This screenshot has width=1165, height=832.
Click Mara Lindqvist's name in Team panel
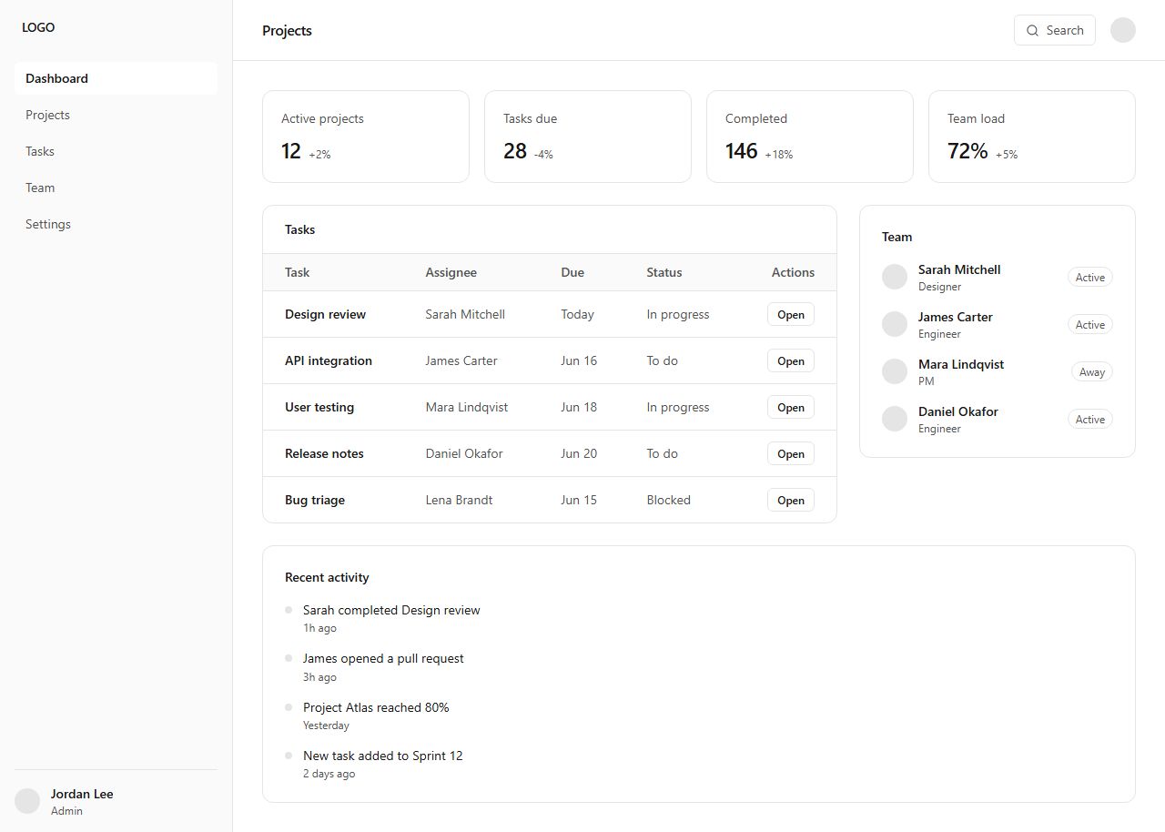tap(961, 364)
